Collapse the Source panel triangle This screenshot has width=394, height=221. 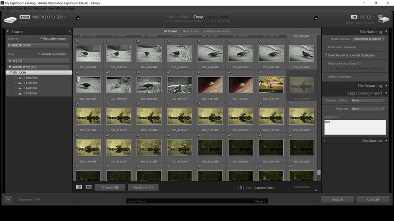(x=8, y=31)
